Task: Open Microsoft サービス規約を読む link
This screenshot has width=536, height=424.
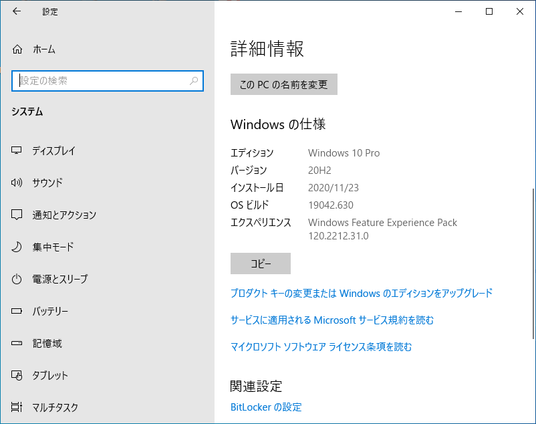Action: 332,320
